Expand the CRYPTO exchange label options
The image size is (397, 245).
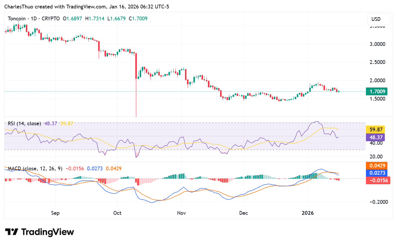[x=51, y=18]
